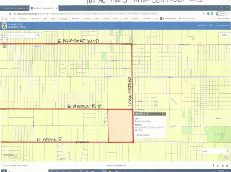This screenshot has height=172, width=231.
Task: Open the LinkedIn icon in footer
Action: (222, 165)
